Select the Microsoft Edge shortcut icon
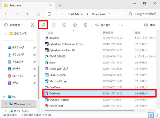The width and height of the screenshot is (160, 118). [47, 81]
